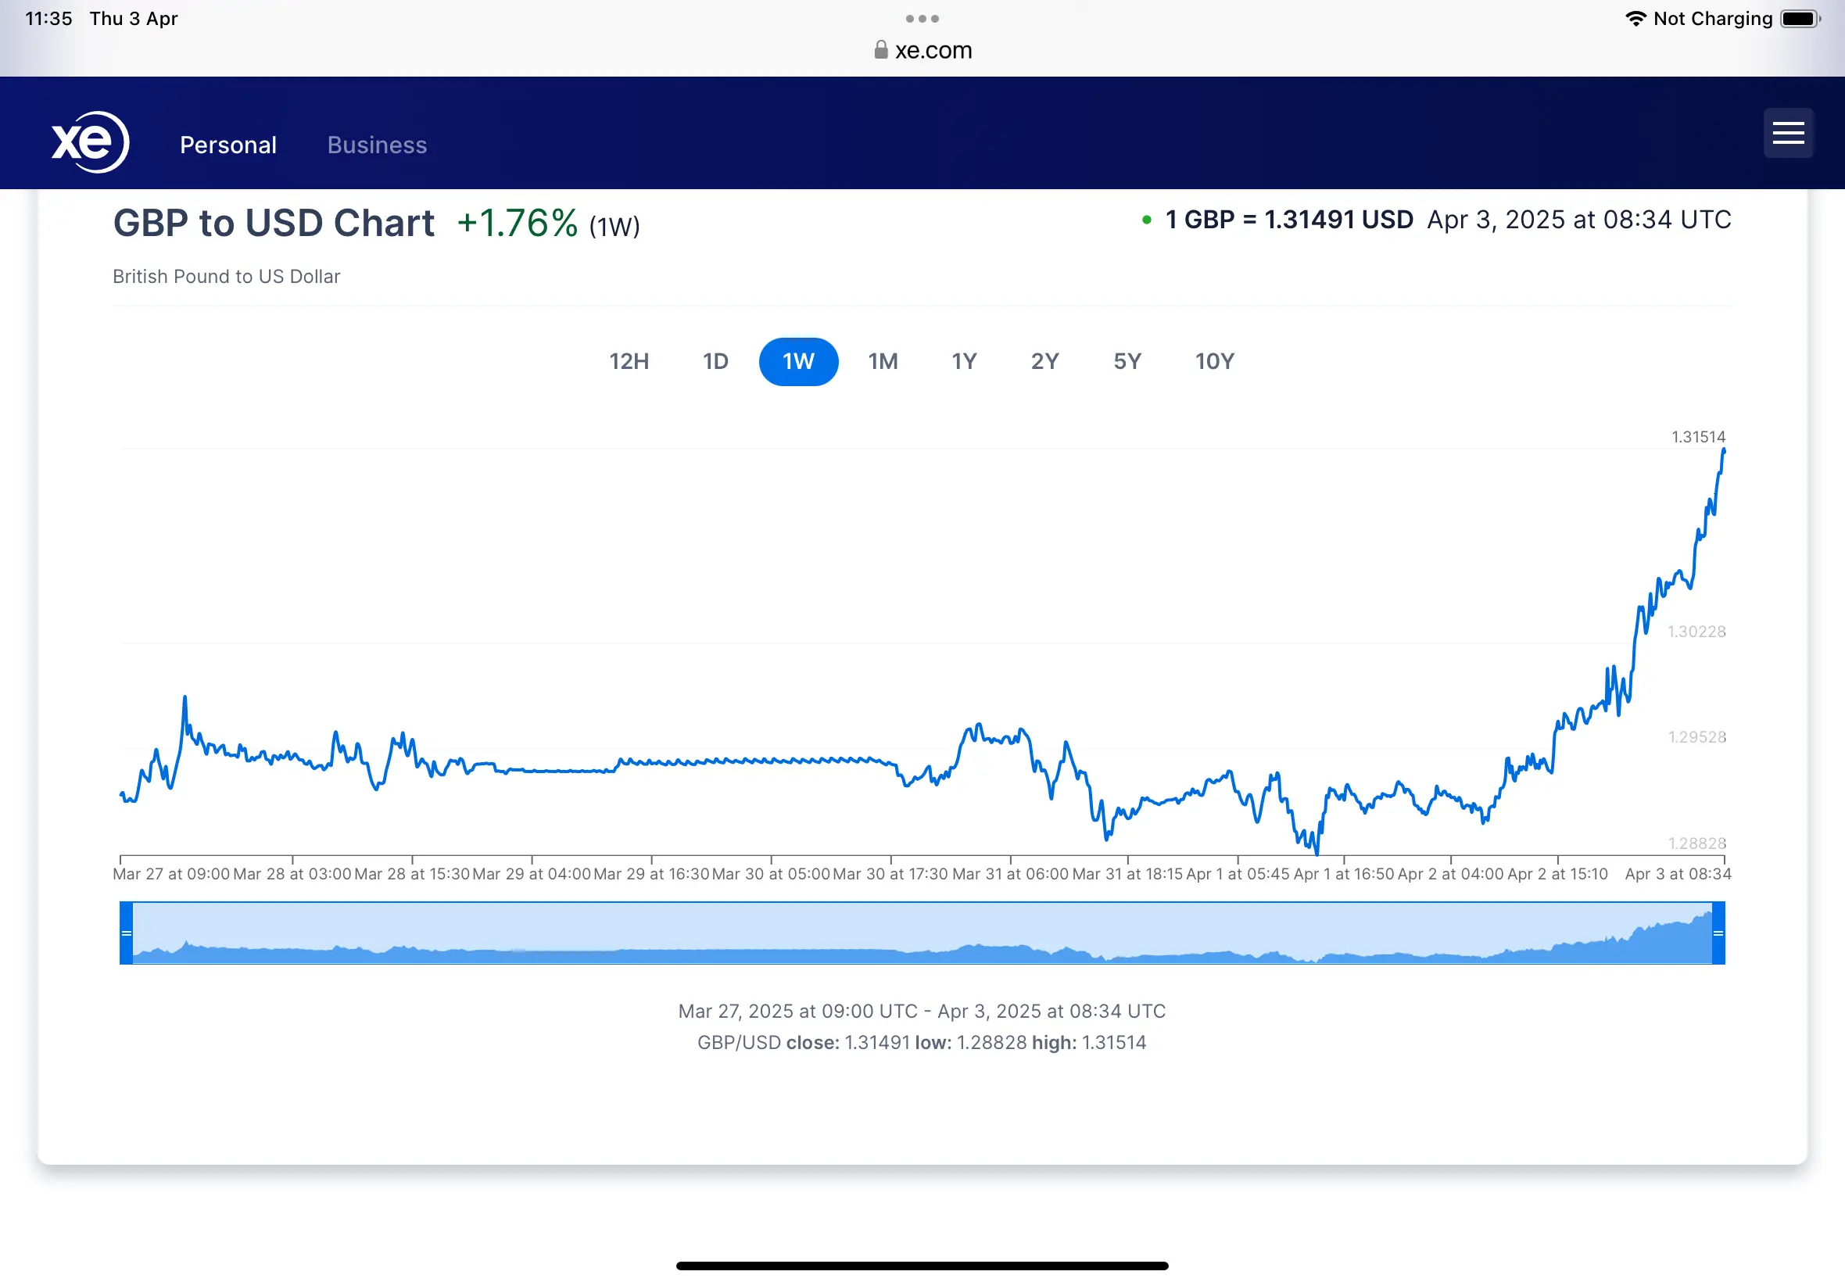Tap the lock icon in address bar
This screenshot has height=1282, width=1845.
pyautogui.click(x=880, y=51)
